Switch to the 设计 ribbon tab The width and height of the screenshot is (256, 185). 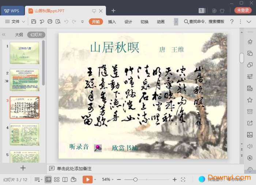(128, 21)
